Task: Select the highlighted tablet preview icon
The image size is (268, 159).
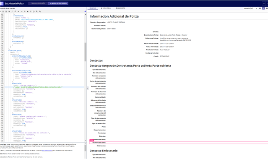Action: click(263, 8)
